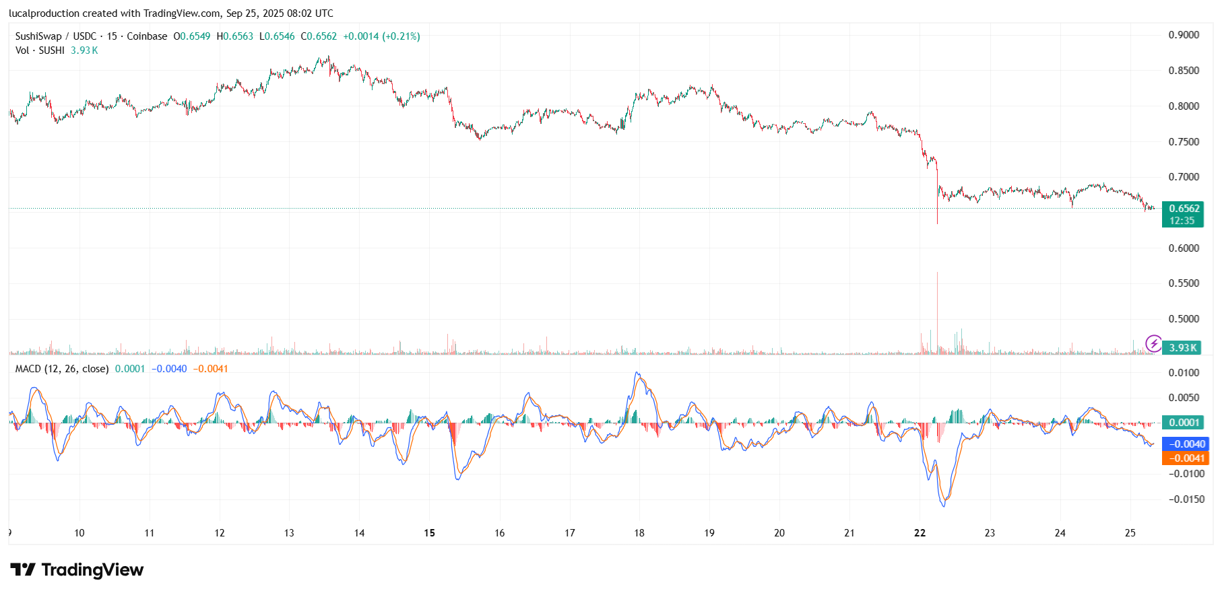Click date 12 on the time axis

point(220,533)
